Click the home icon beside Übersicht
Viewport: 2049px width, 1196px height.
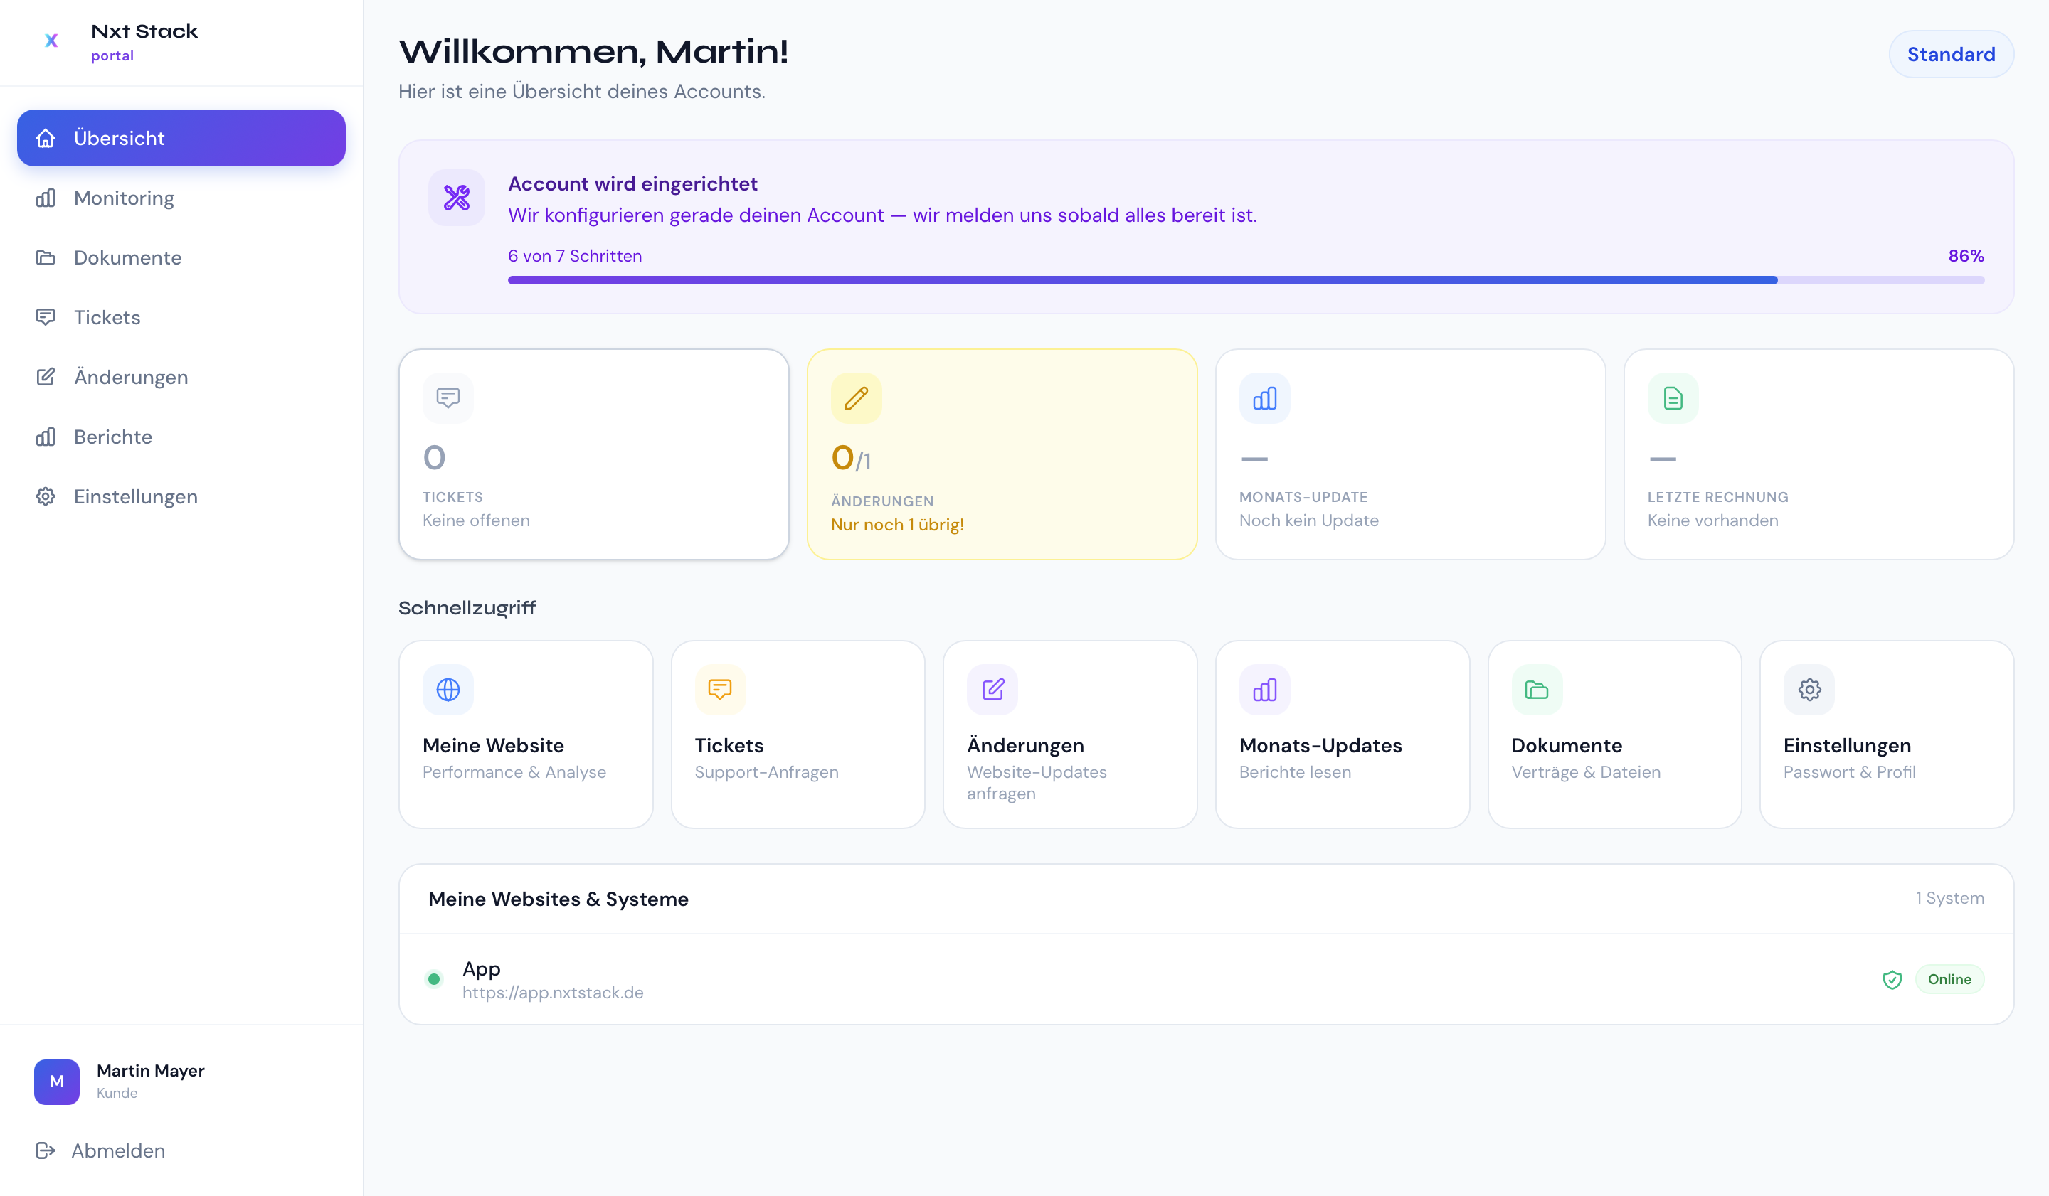[x=46, y=138]
